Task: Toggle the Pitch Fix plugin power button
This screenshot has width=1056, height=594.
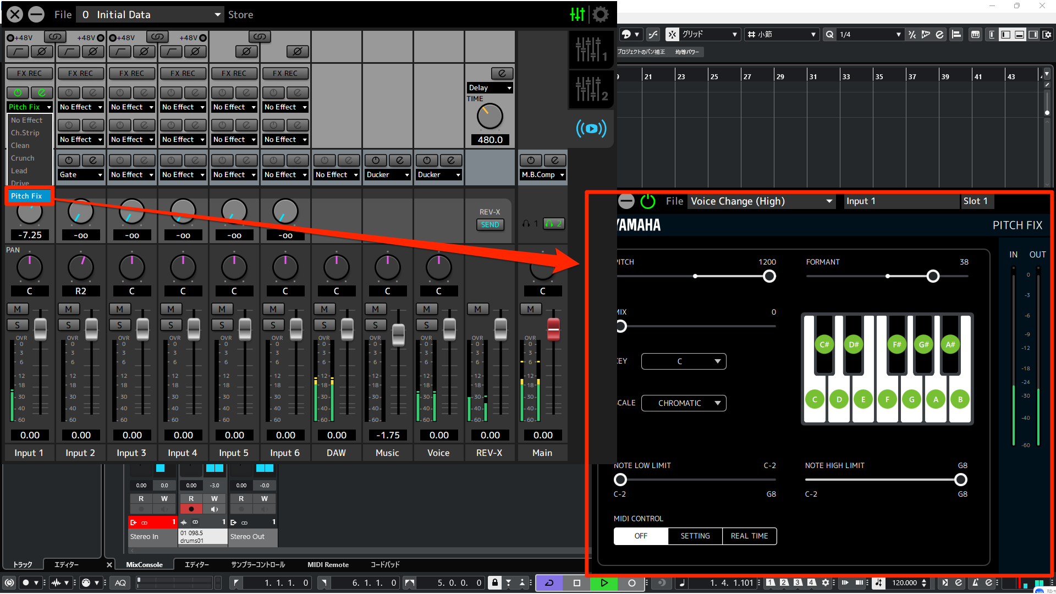Action: [648, 201]
